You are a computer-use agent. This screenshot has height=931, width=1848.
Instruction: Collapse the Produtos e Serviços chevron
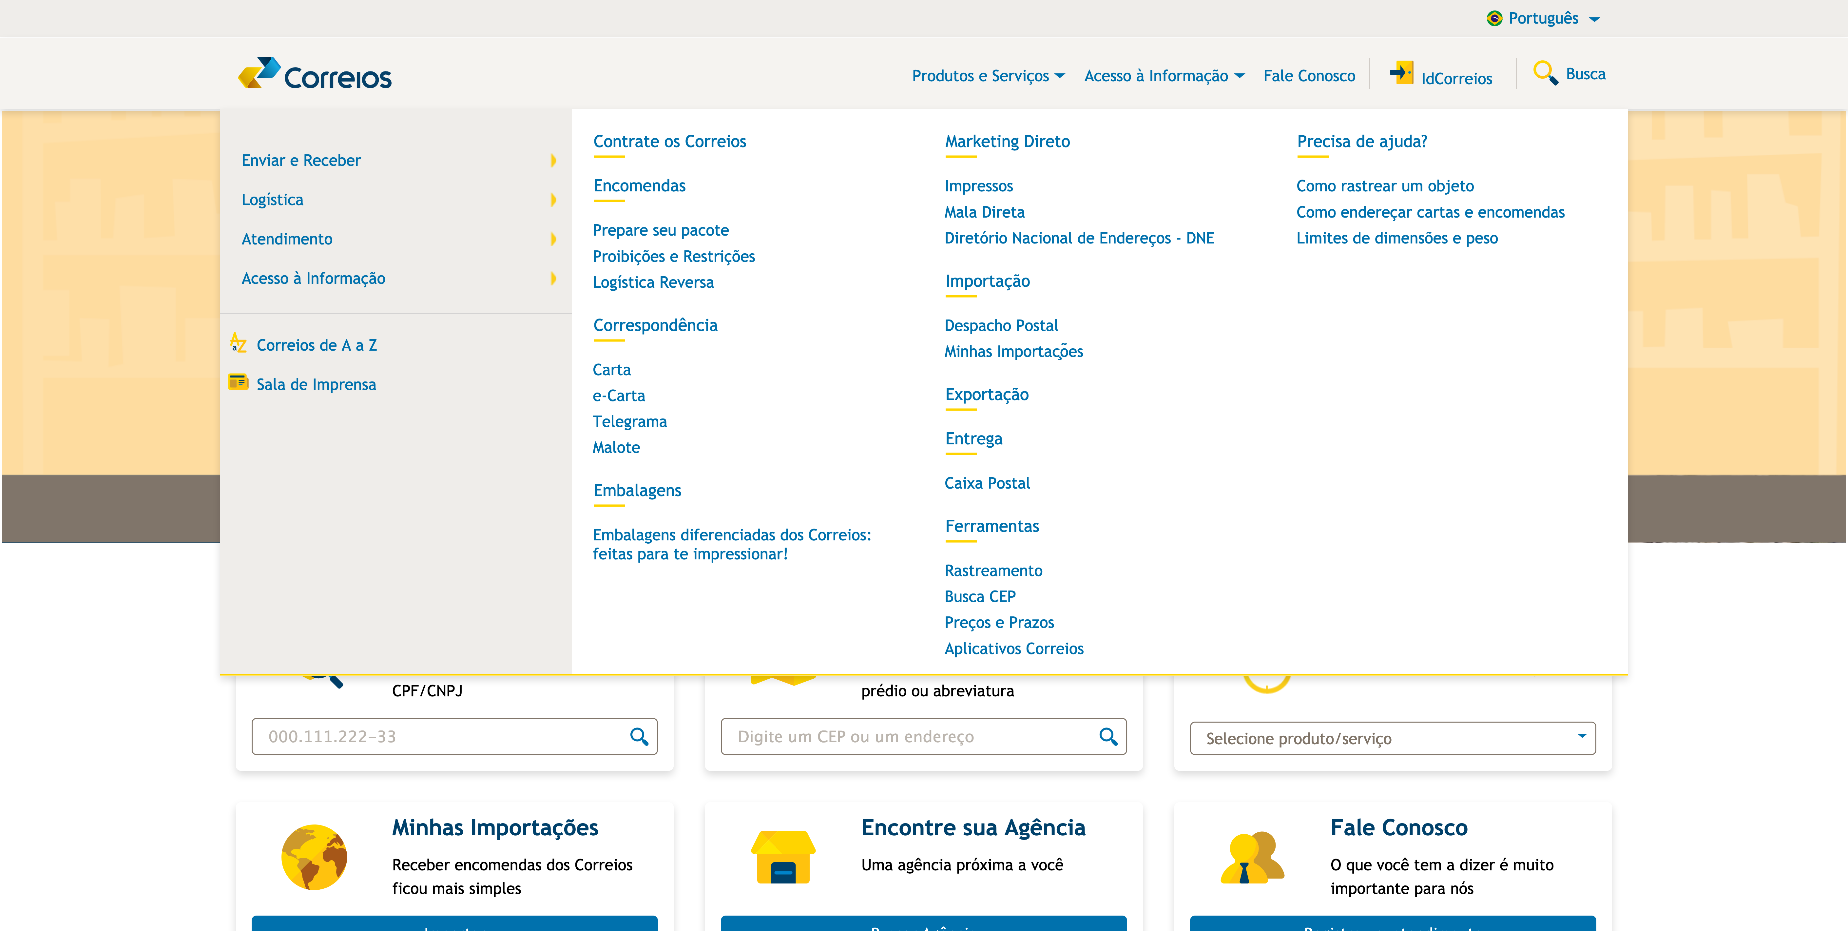point(1061,75)
